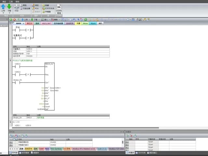The image size is (208, 156).
Task: Open the 帮助 (Help) menu
Action: (x=18, y=2)
